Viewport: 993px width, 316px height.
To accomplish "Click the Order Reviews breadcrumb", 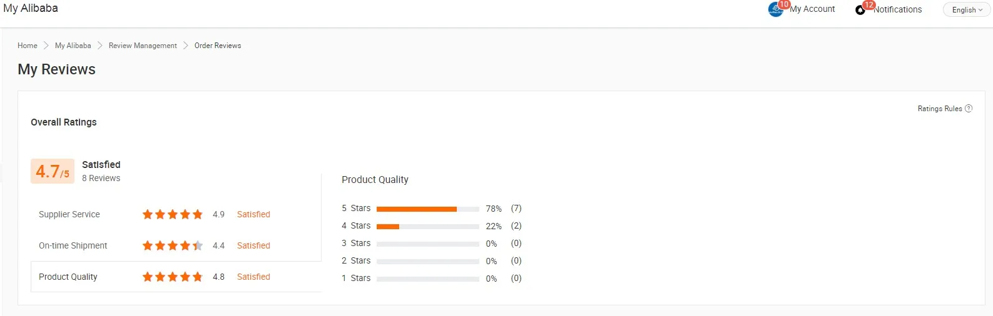I will (218, 46).
